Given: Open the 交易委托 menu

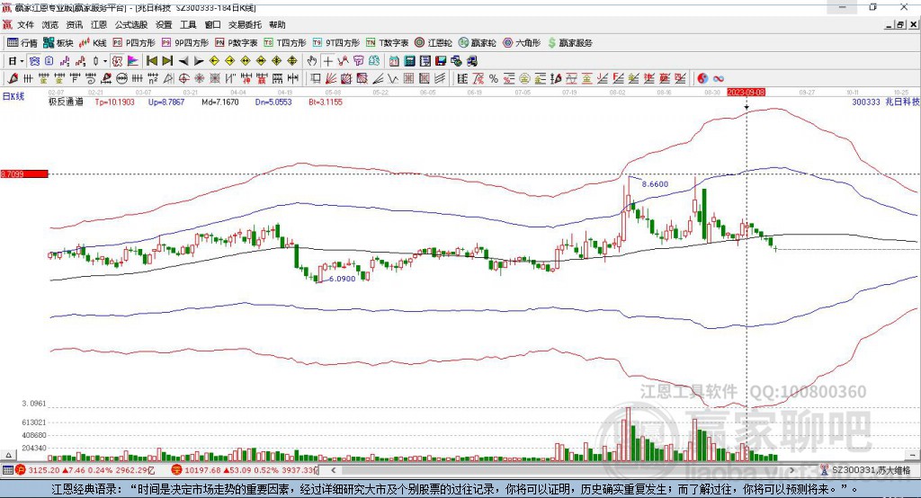Looking at the screenshot, I should point(245,24).
